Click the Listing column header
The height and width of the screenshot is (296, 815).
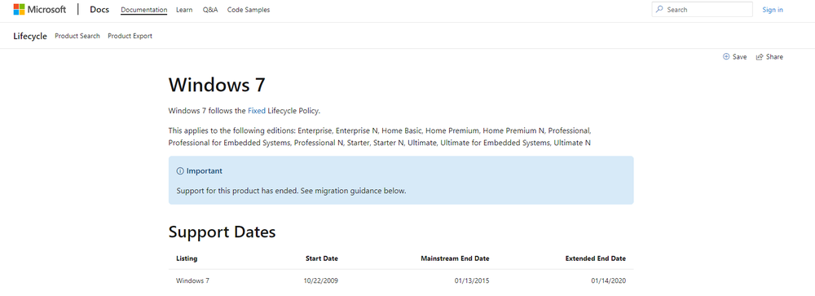click(187, 258)
